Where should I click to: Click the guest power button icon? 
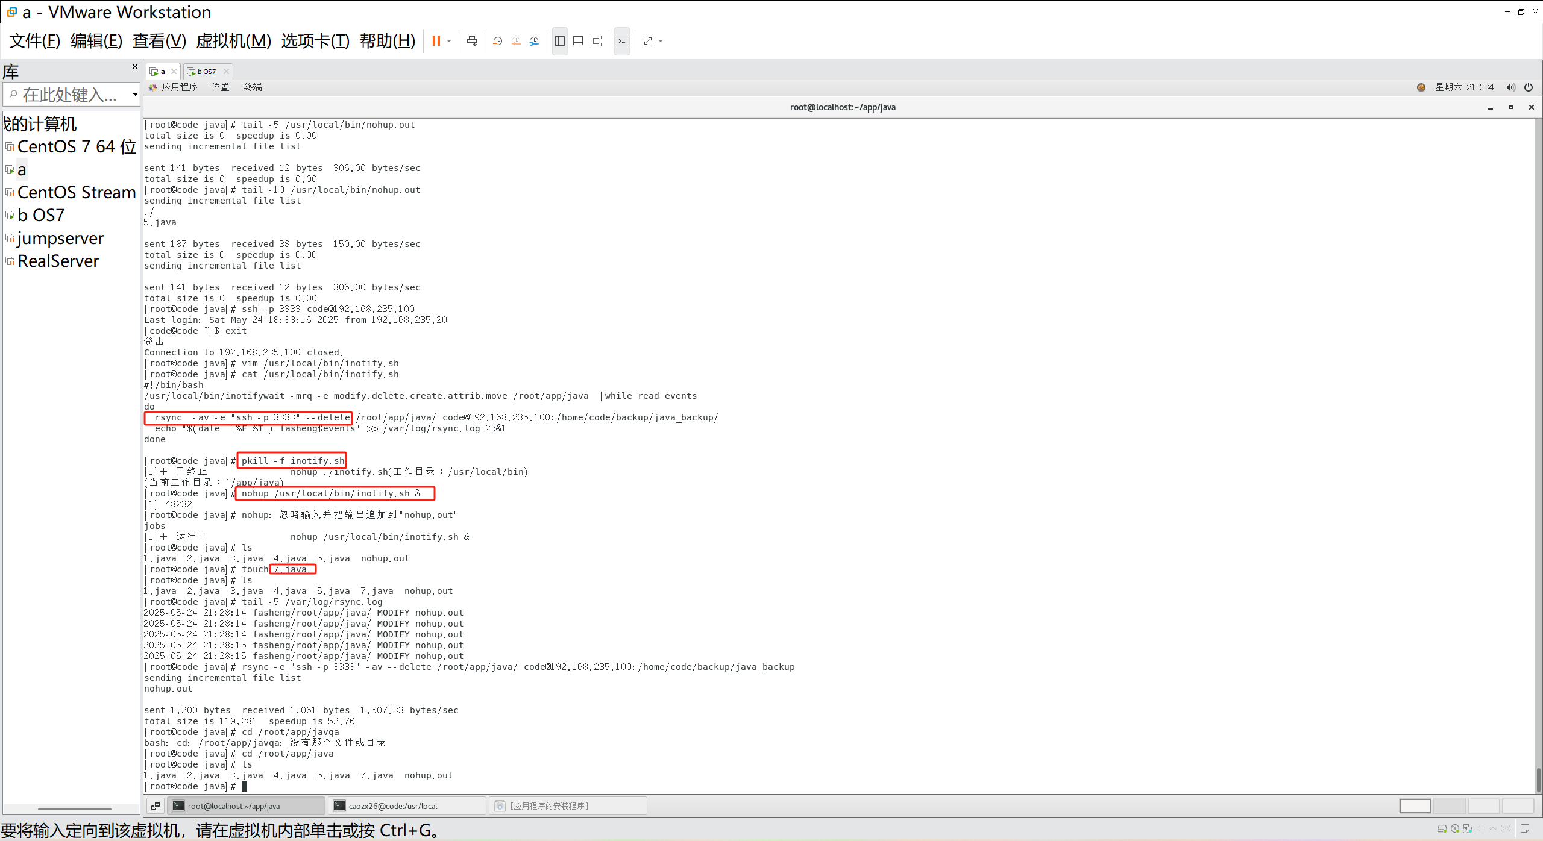1529,87
